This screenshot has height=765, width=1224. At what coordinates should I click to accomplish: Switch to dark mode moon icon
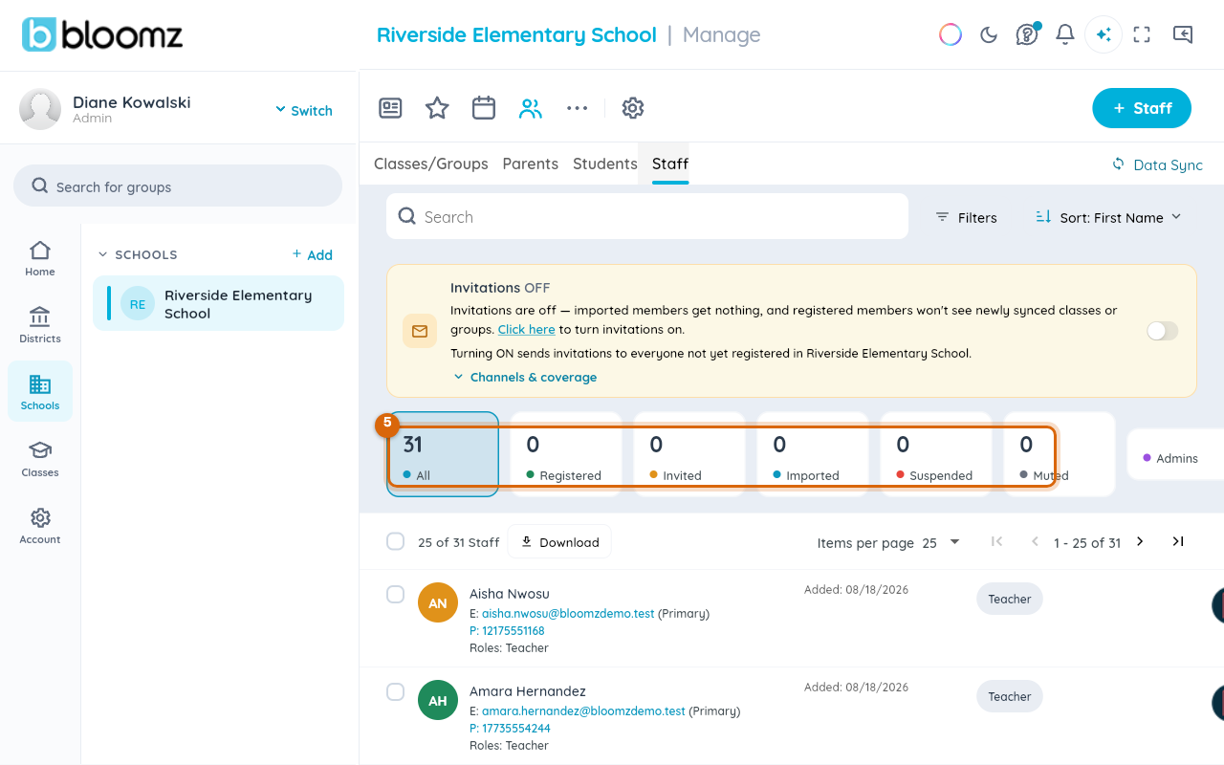coord(989,35)
